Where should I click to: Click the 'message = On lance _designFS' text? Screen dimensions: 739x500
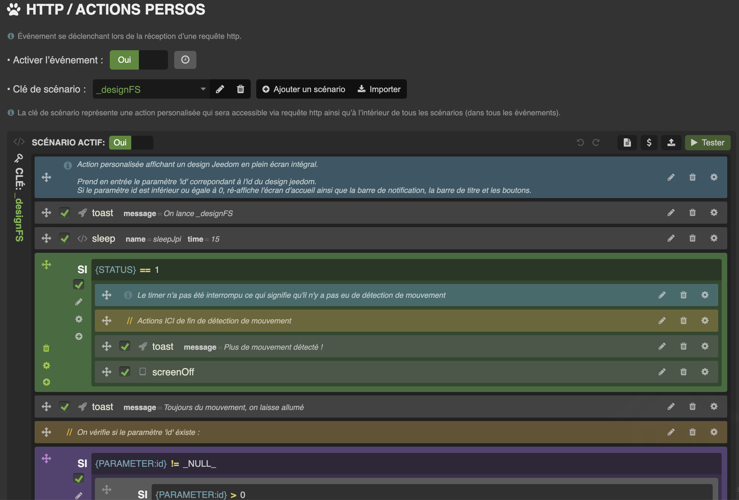click(178, 213)
